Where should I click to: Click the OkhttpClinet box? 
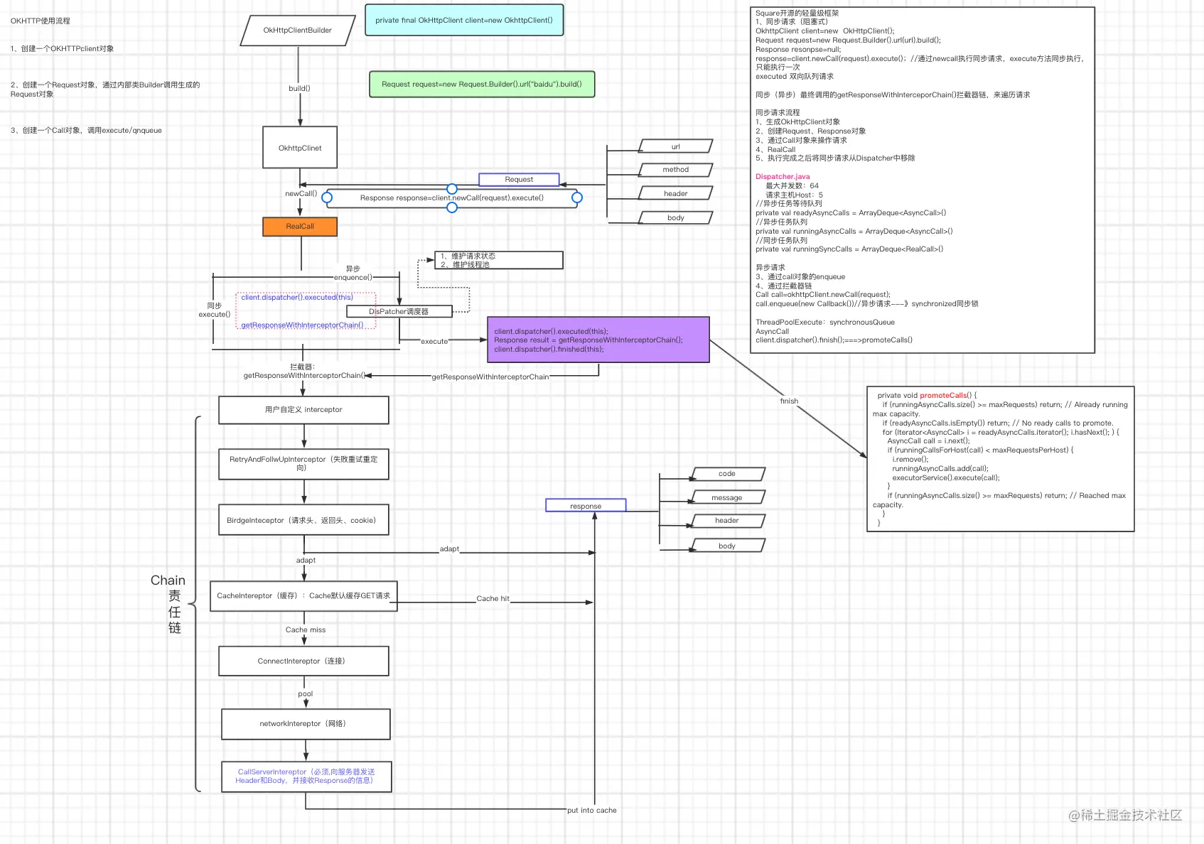(x=300, y=148)
